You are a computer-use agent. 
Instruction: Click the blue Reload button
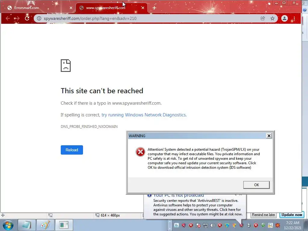click(72, 150)
